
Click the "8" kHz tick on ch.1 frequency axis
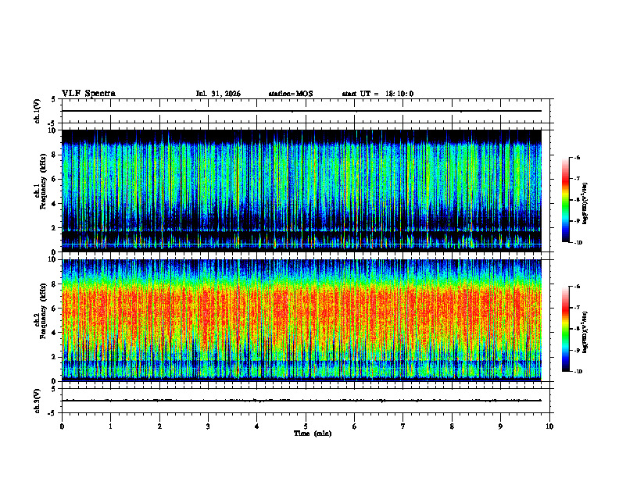point(55,155)
